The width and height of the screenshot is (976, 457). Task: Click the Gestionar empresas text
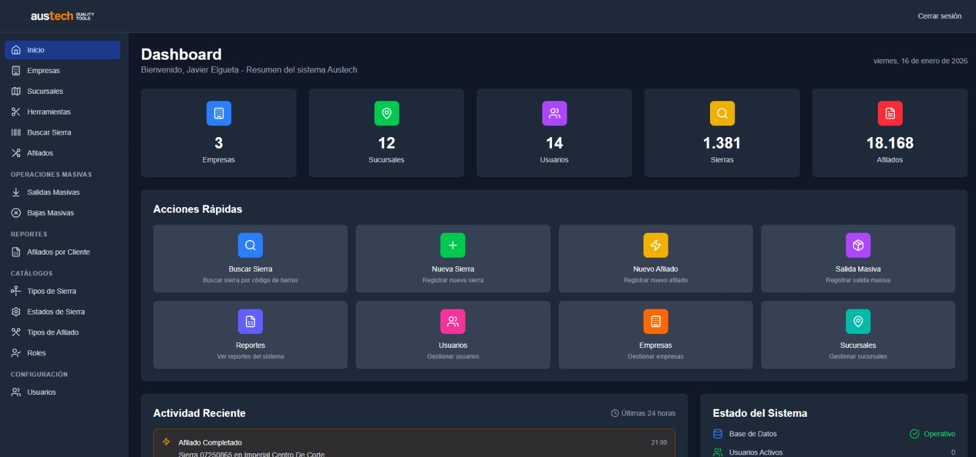656,356
